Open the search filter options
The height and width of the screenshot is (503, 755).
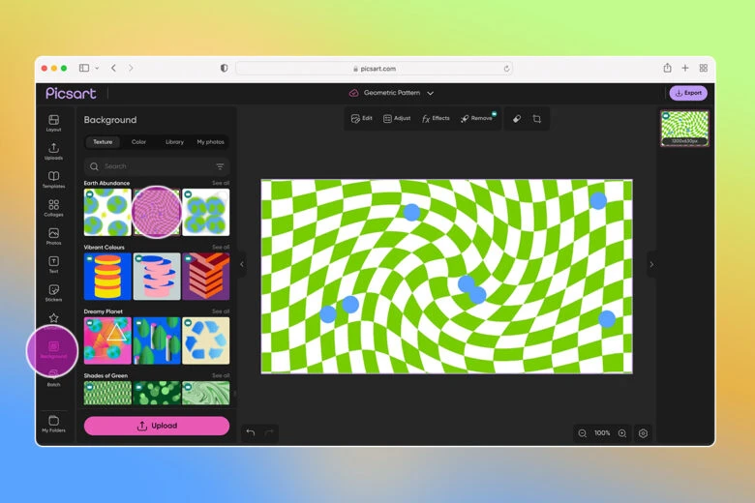pyautogui.click(x=220, y=166)
